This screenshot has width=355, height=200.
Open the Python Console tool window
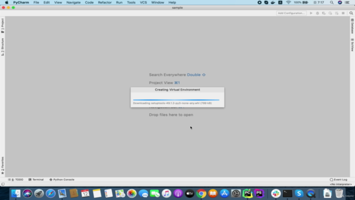tap(62, 179)
